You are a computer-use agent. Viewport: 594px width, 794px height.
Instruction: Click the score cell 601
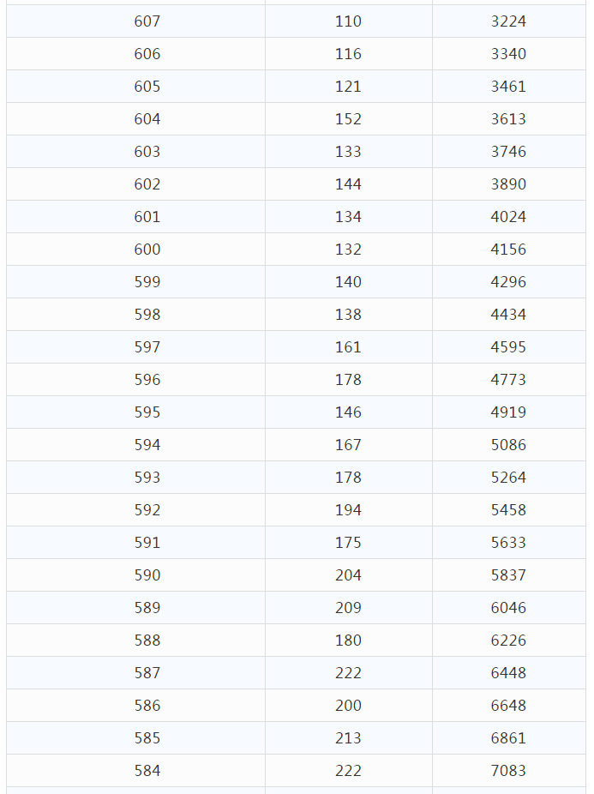[x=147, y=217]
